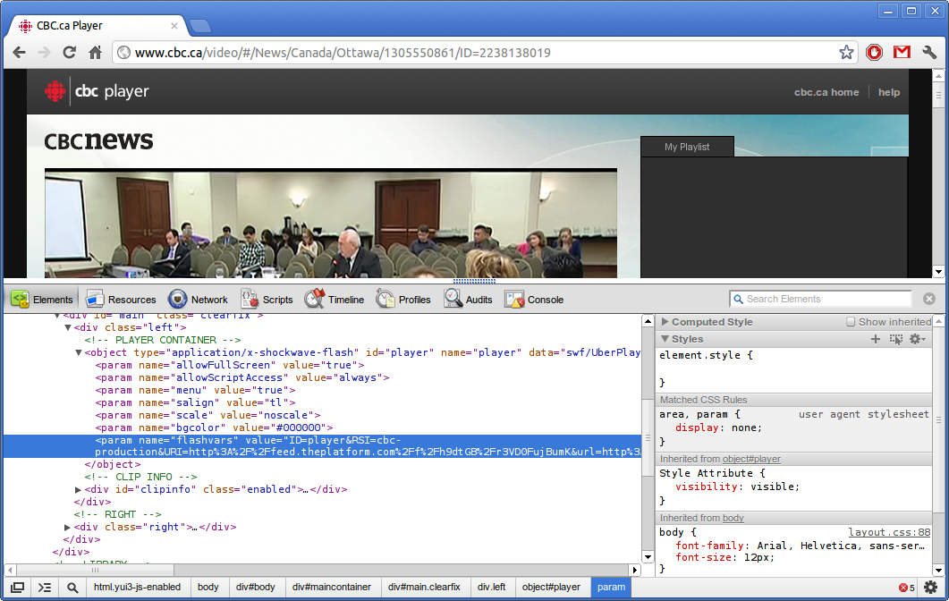The width and height of the screenshot is (949, 601).
Task: Open the Elements panel
Action: [42, 299]
